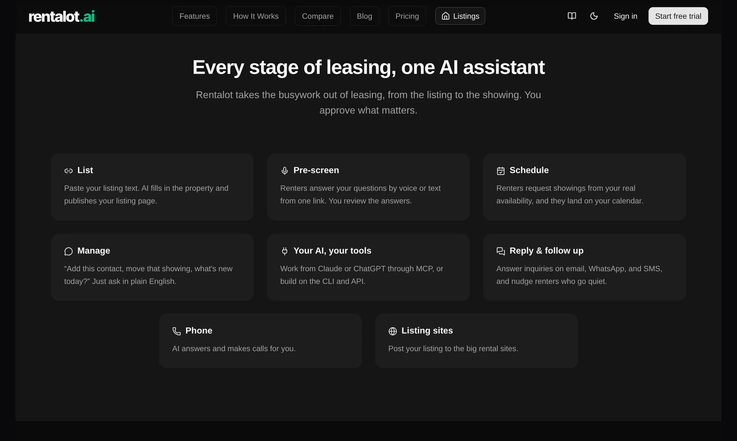Click the List card title
Screen dimensions: 737x441
[x=85, y=170]
